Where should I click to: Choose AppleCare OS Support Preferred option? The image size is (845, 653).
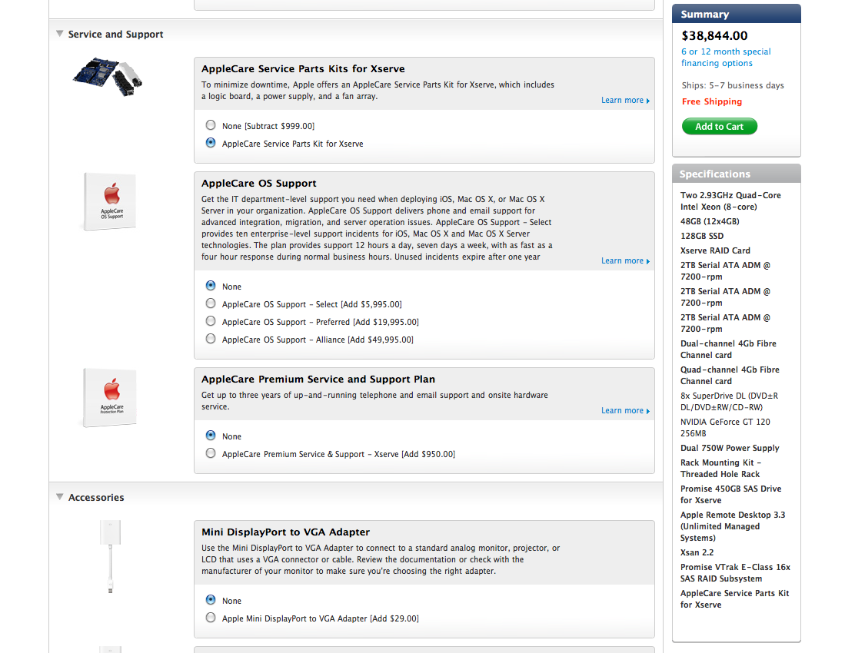[x=211, y=321]
